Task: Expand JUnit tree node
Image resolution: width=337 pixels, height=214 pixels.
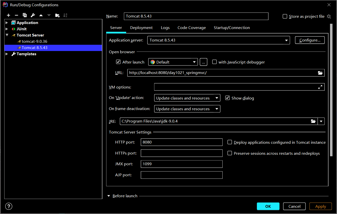Action: click(7, 29)
